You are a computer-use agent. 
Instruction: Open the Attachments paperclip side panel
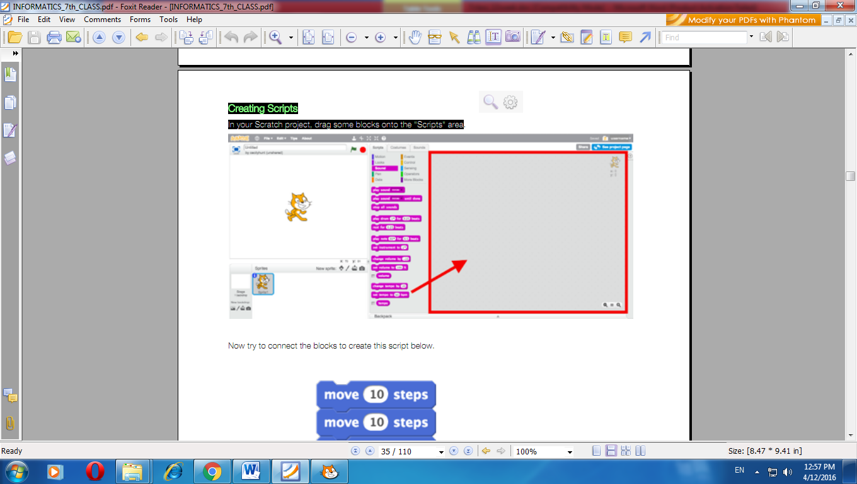[10, 423]
